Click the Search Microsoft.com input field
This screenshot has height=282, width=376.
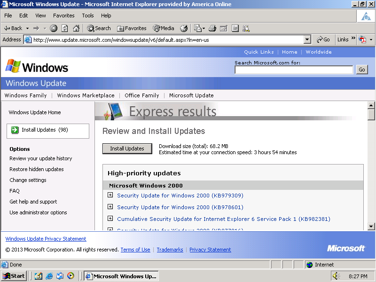(x=294, y=70)
